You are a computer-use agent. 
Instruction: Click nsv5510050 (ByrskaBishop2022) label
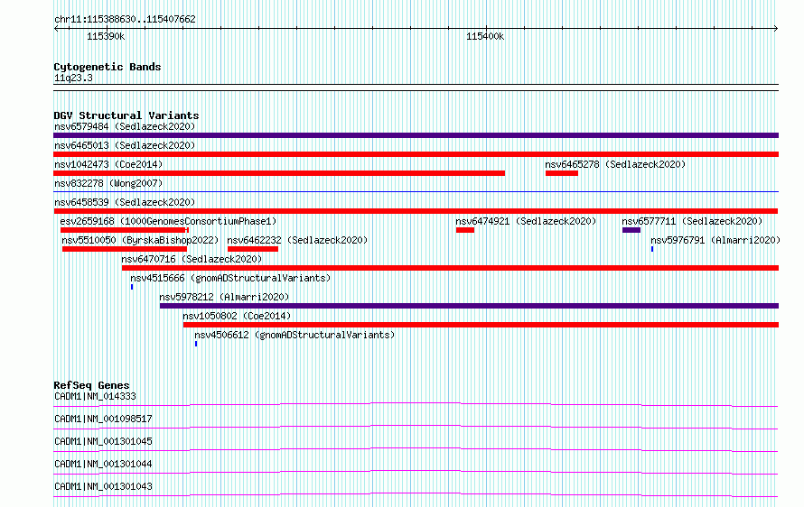coord(140,240)
